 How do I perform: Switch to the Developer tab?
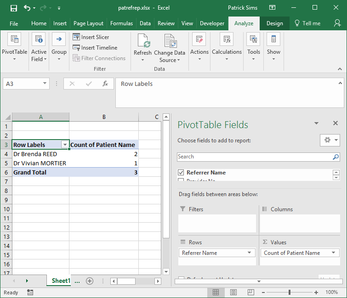pos(212,23)
